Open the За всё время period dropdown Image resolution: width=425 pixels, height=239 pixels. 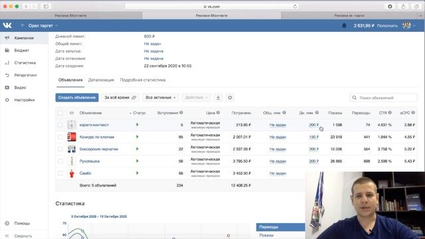(120, 98)
